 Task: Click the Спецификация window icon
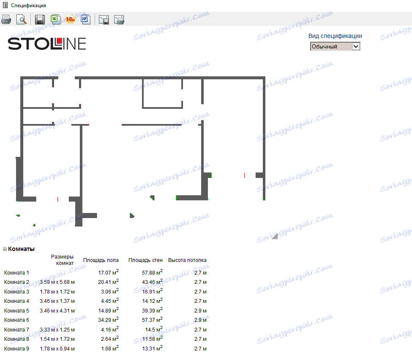click(x=5, y=5)
